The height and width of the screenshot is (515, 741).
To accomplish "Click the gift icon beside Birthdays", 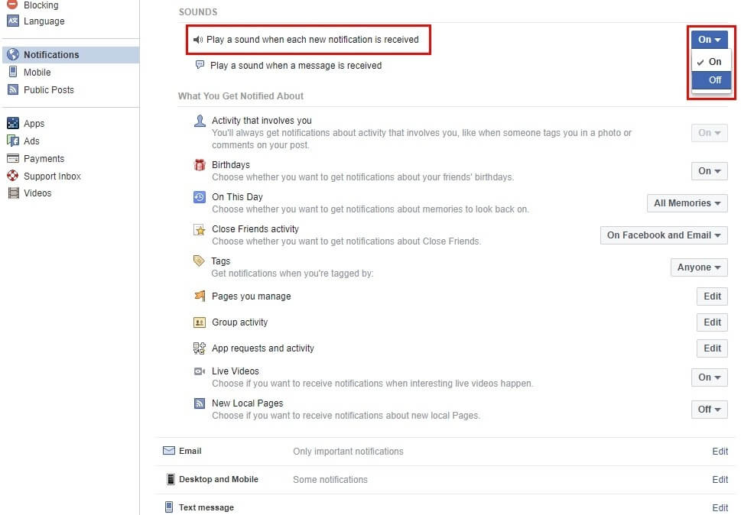I will (200, 165).
